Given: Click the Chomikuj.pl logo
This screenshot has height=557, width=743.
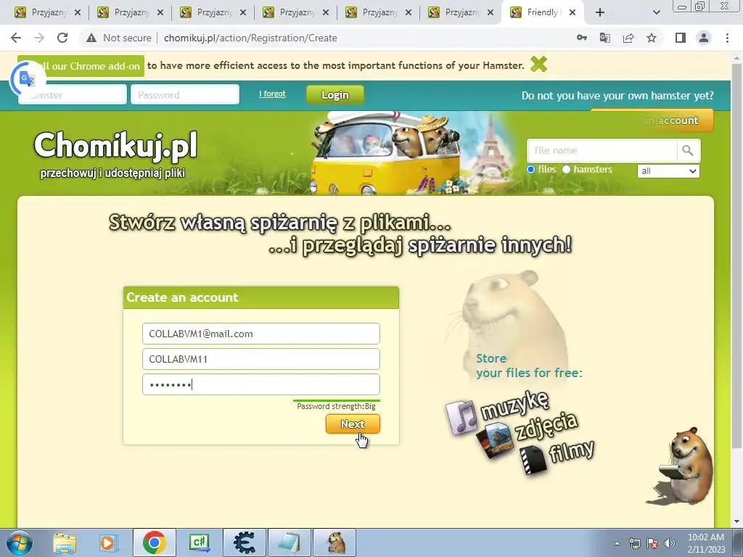Looking at the screenshot, I should tap(115, 145).
